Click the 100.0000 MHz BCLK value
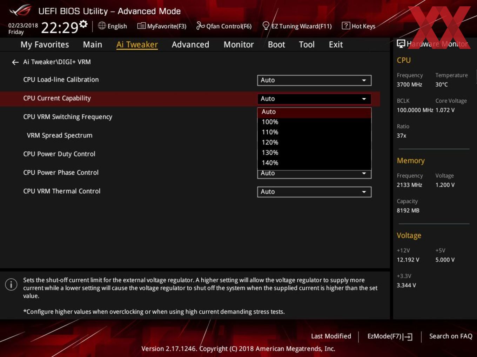This screenshot has height=357, width=477. tap(415, 110)
